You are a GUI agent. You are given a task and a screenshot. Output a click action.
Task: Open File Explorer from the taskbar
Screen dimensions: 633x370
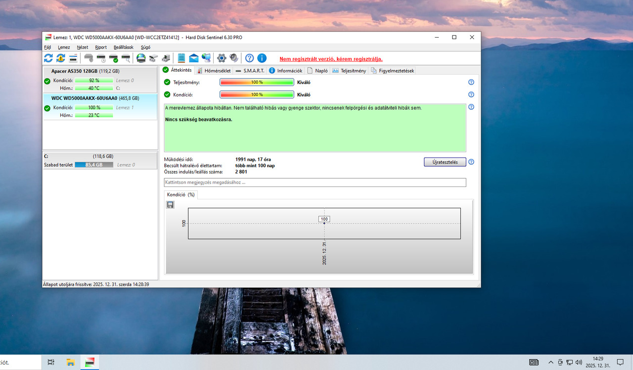(70, 362)
